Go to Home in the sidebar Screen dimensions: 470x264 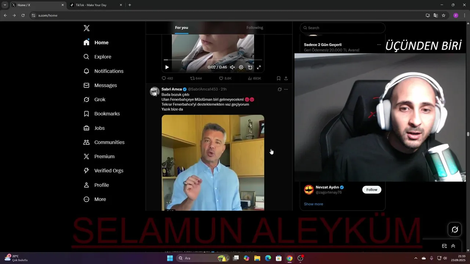click(x=96, y=43)
